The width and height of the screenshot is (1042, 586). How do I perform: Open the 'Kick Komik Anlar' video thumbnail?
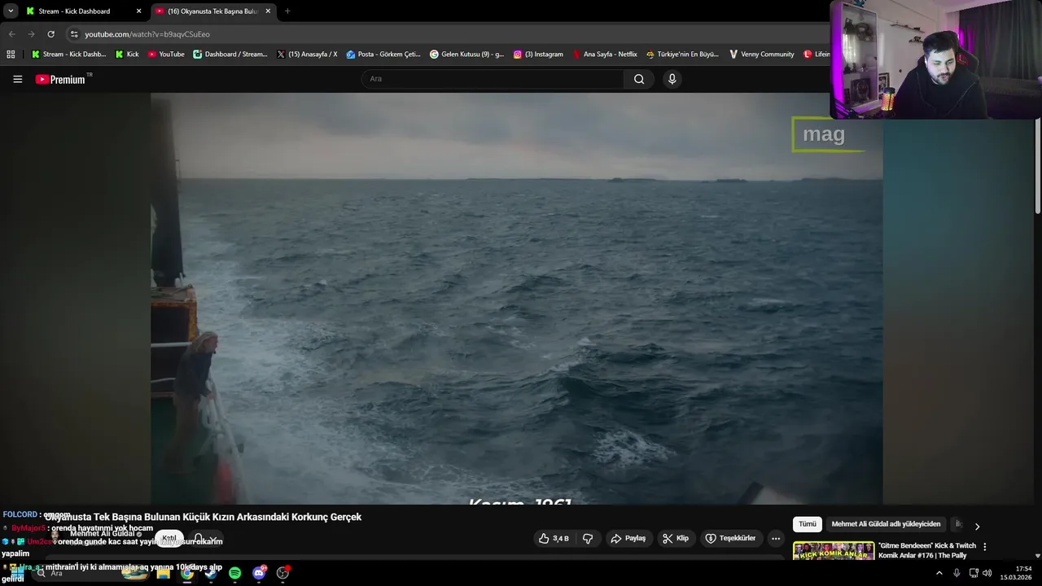click(x=834, y=551)
